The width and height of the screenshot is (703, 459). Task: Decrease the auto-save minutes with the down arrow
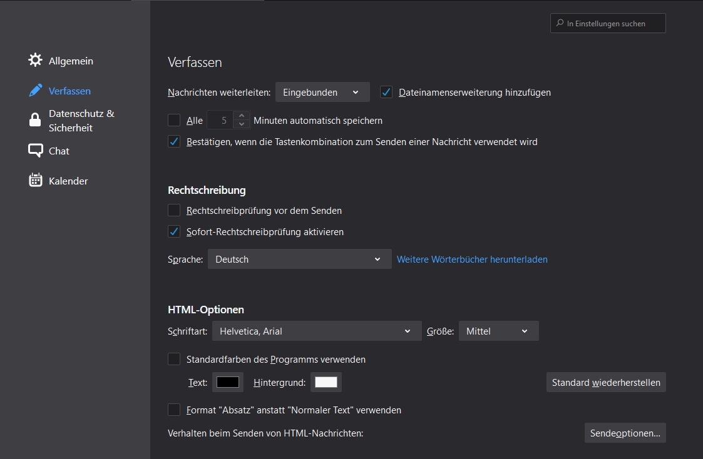(x=242, y=124)
